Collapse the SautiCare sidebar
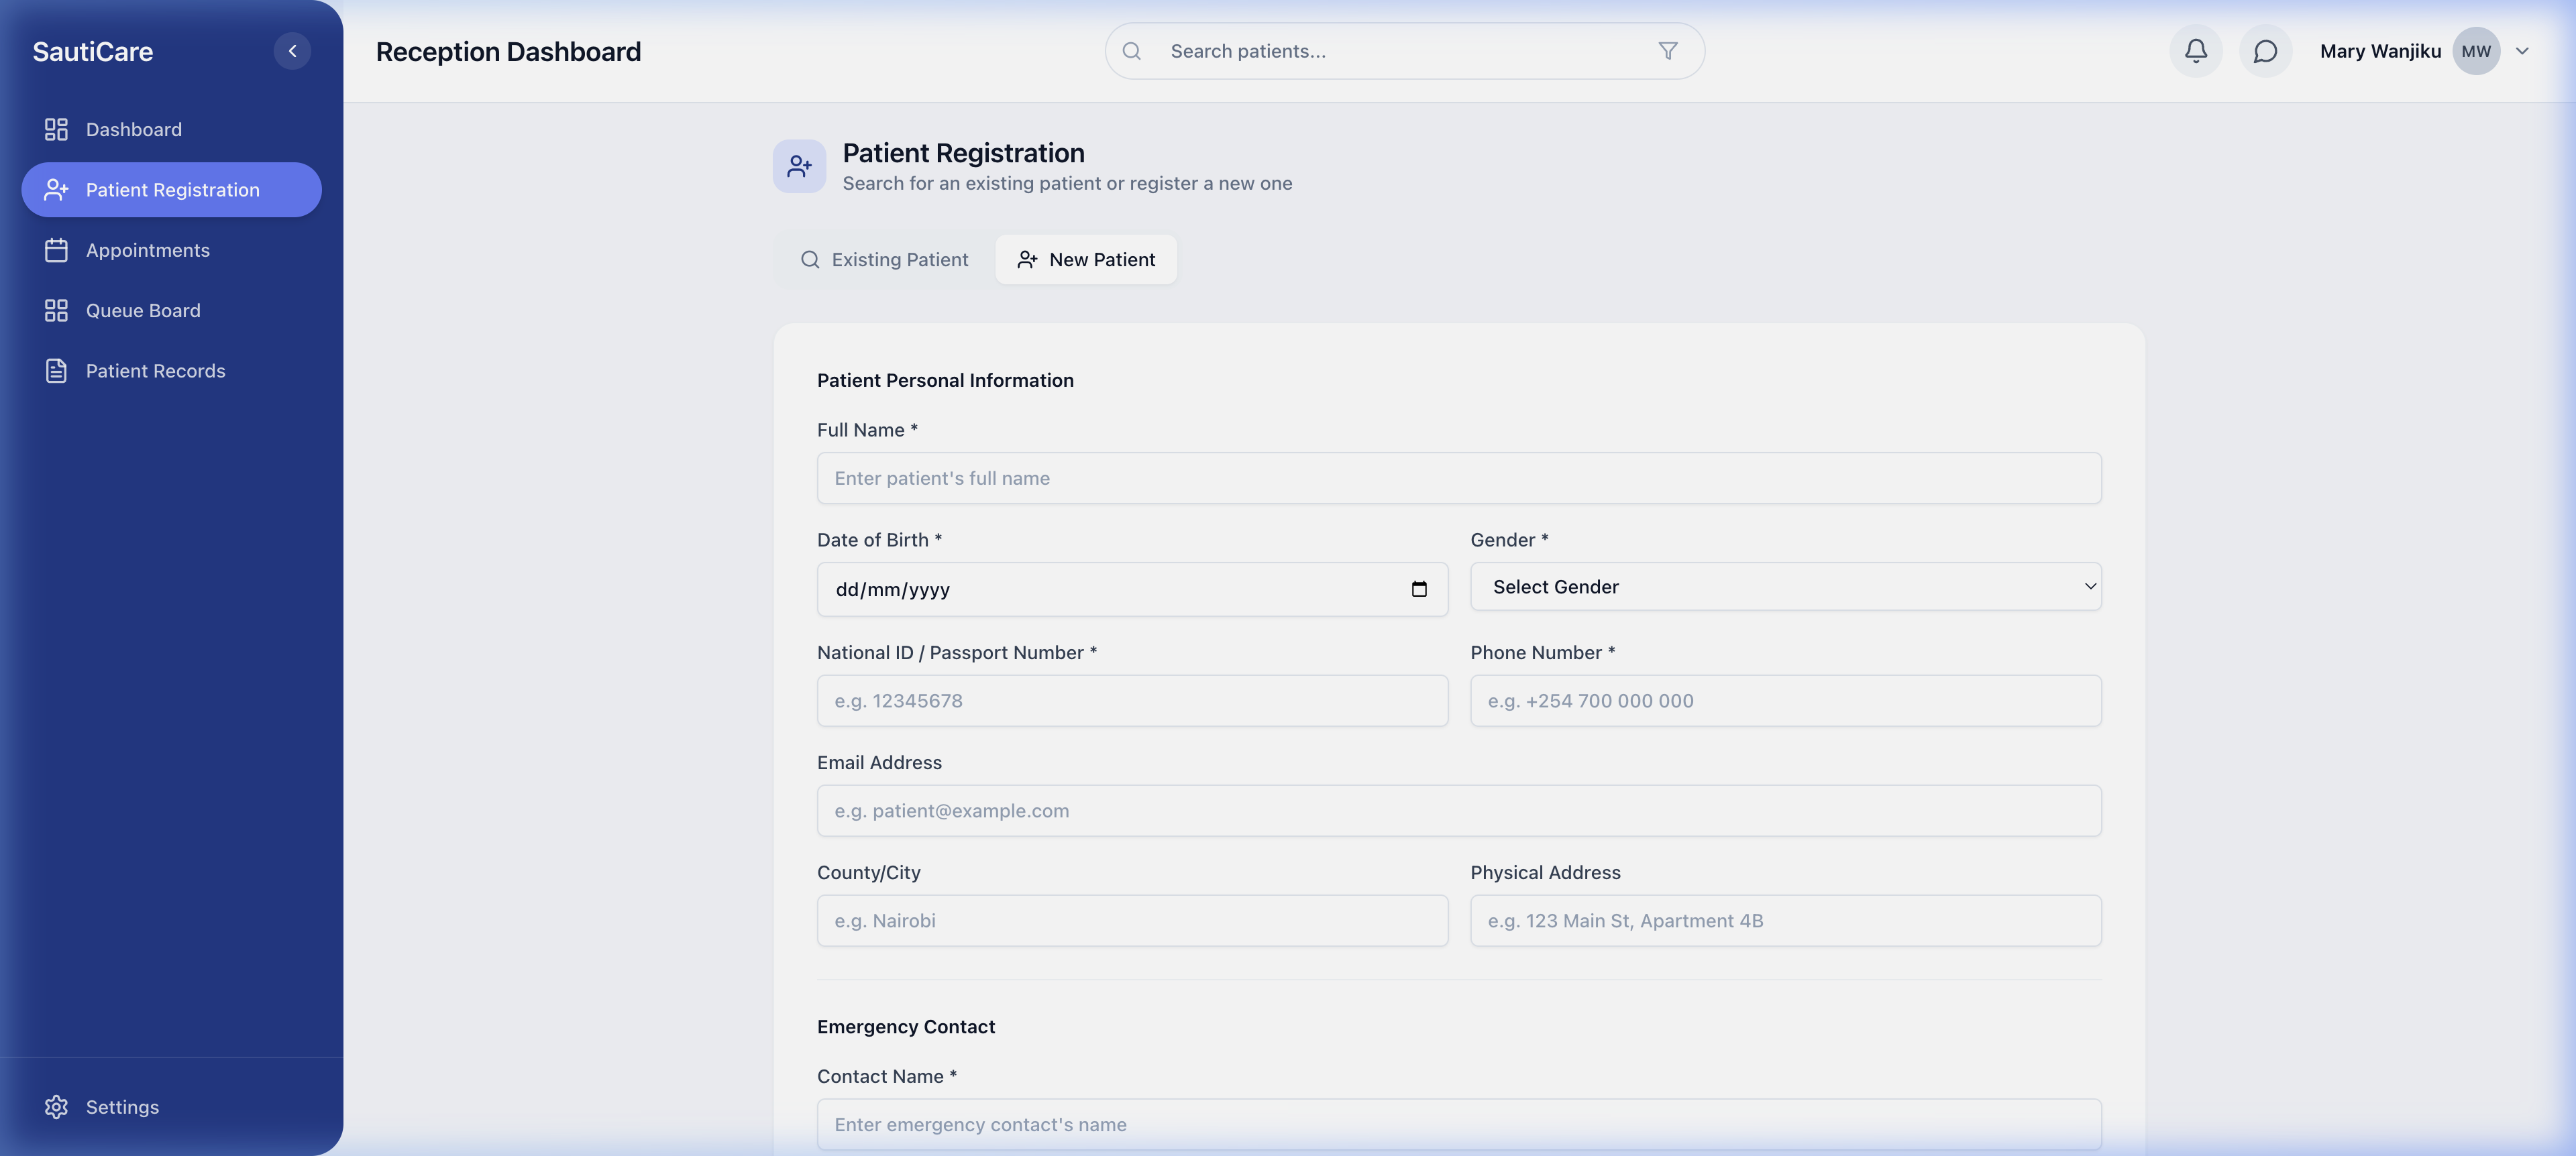This screenshot has height=1156, width=2576. tap(292, 50)
